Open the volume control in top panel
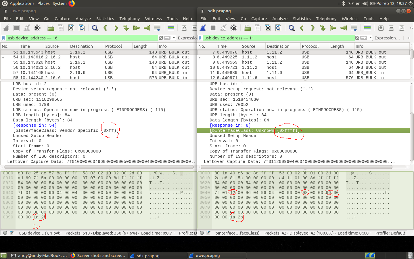This screenshot has width=414, height=259. [x=365, y=3]
